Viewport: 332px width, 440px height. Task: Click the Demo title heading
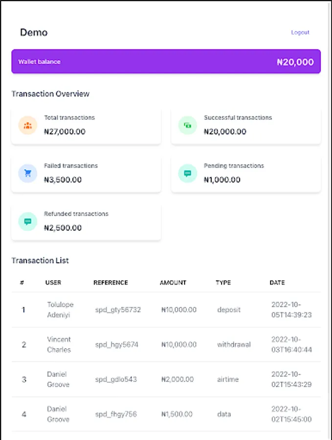pos(34,32)
